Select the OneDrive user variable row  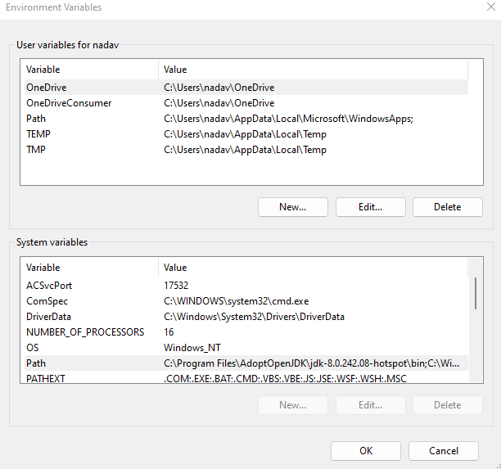point(246,88)
